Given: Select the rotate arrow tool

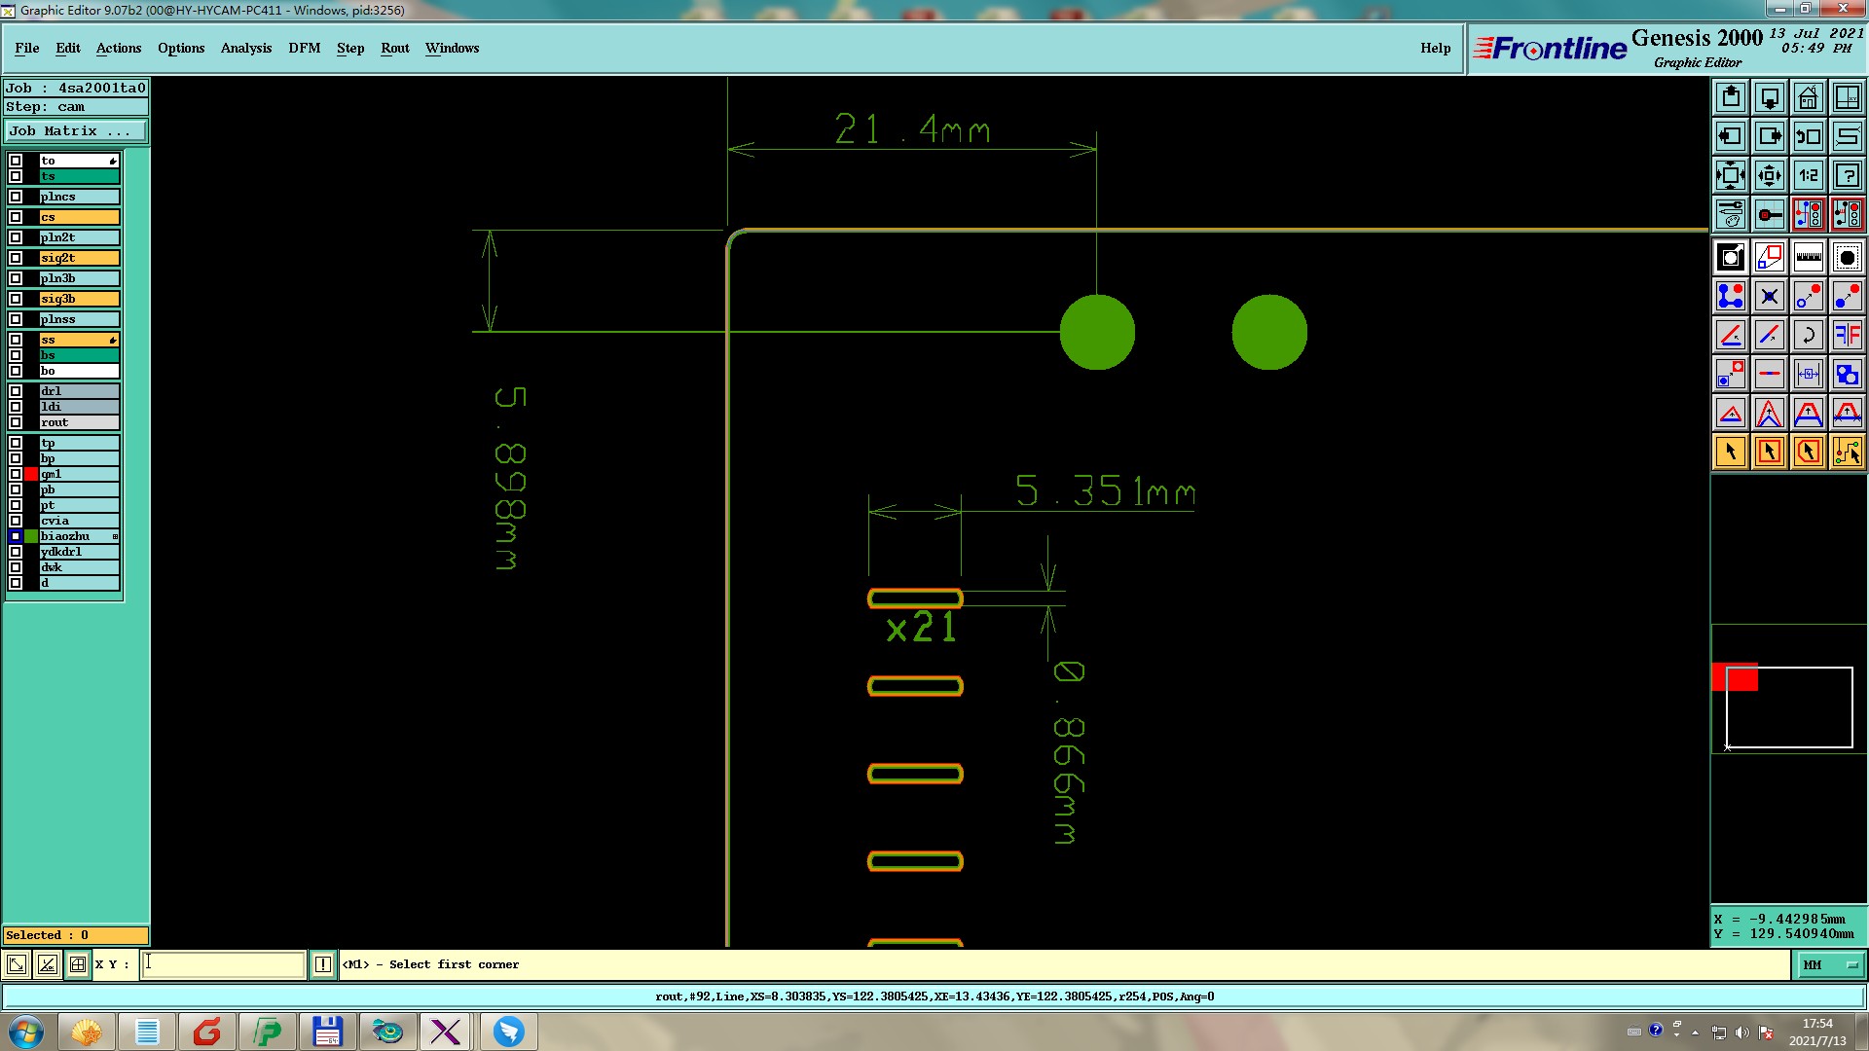Looking at the screenshot, I should pyautogui.click(x=1808, y=335).
